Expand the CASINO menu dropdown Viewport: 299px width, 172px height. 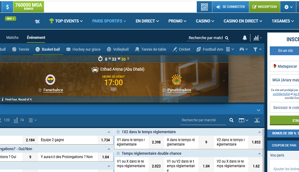tap(205, 21)
